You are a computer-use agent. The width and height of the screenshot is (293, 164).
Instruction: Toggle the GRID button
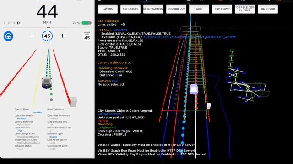[x=199, y=9]
